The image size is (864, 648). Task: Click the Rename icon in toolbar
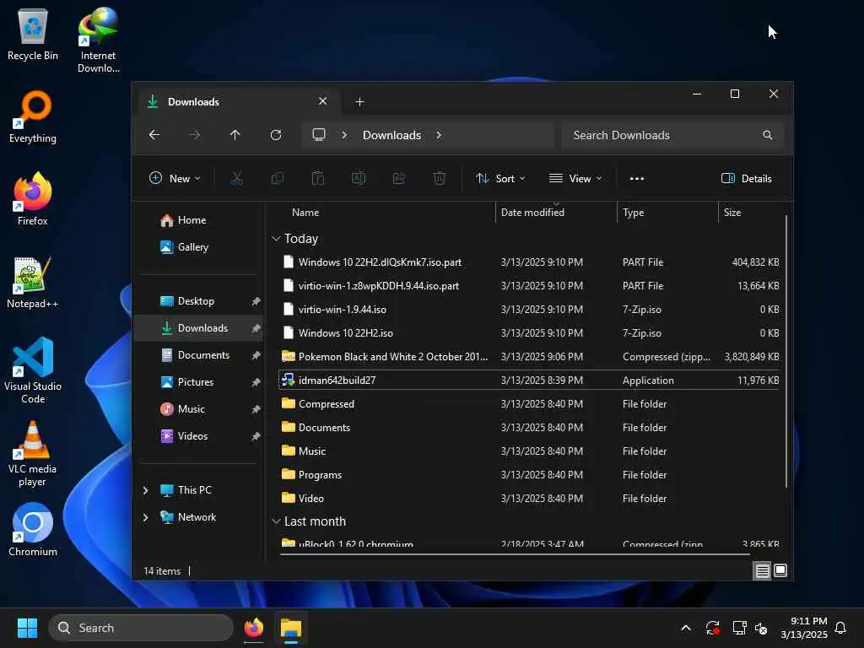[x=358, y=179]
